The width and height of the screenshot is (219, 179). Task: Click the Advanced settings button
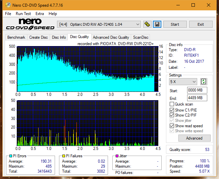pyautogui.click(x=194, y=138)
